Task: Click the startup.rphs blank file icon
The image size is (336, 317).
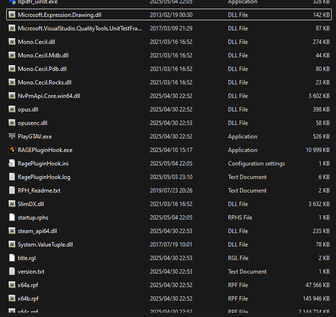Action: tap(12, 217)
